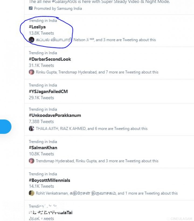This screenshot has height=221, width=194.
Task: Click the "29.1K Tweets" count under #YSJaganFailedCM
Action: coord(41,98)
